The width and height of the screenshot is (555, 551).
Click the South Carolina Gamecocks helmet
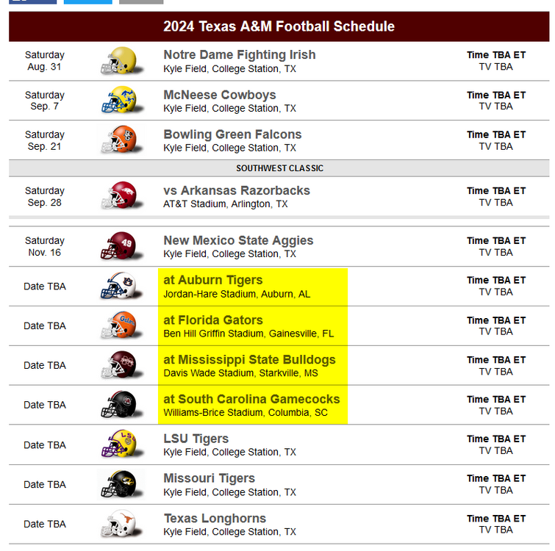click(118, 405)
